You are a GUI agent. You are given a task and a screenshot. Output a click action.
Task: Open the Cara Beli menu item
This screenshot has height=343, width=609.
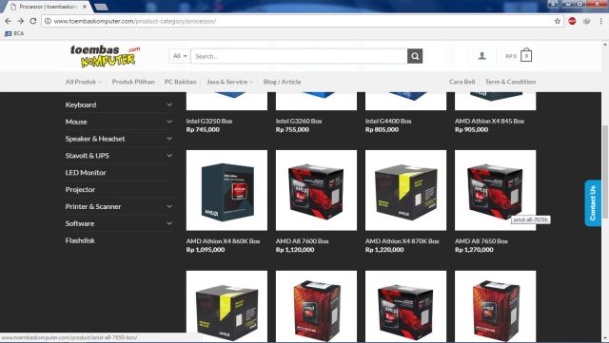coord(462,82)
